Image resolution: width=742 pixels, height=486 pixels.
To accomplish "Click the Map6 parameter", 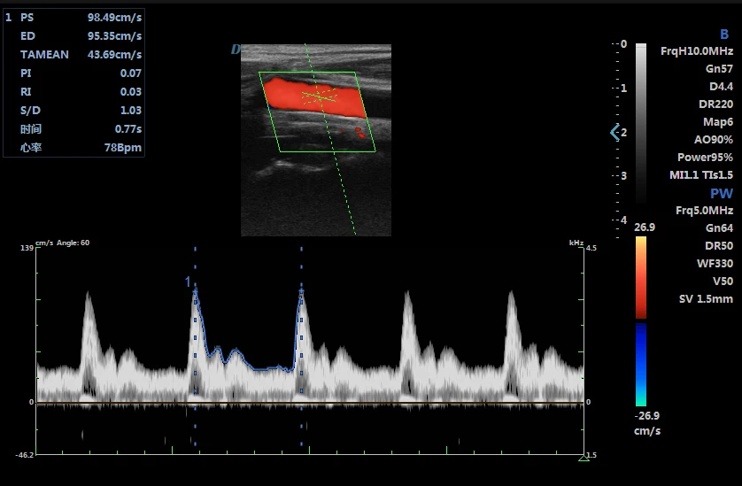I will point(718,121).
